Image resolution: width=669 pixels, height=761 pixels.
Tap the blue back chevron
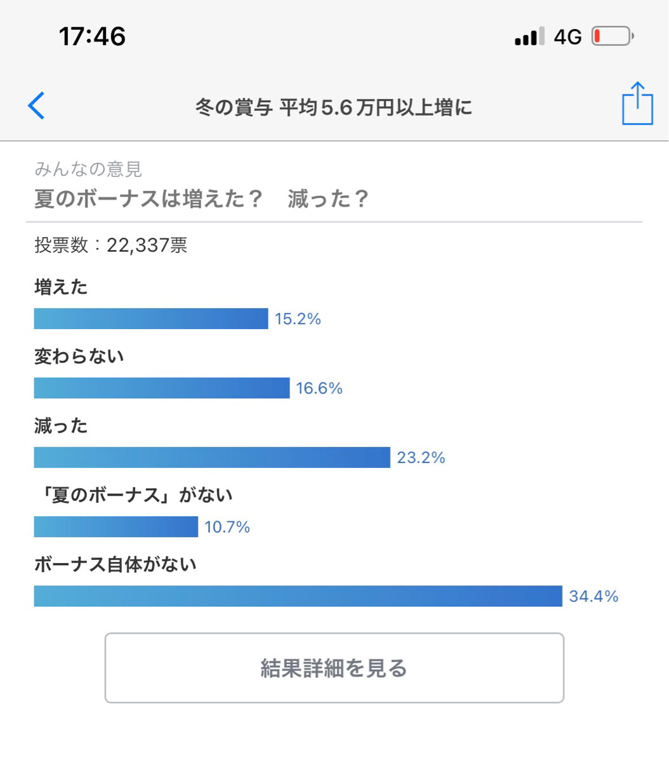click(37, 106)
